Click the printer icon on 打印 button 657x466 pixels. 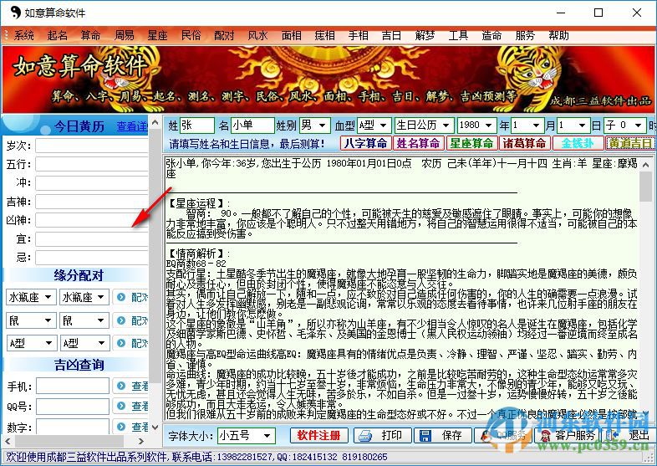pos(364,436)
